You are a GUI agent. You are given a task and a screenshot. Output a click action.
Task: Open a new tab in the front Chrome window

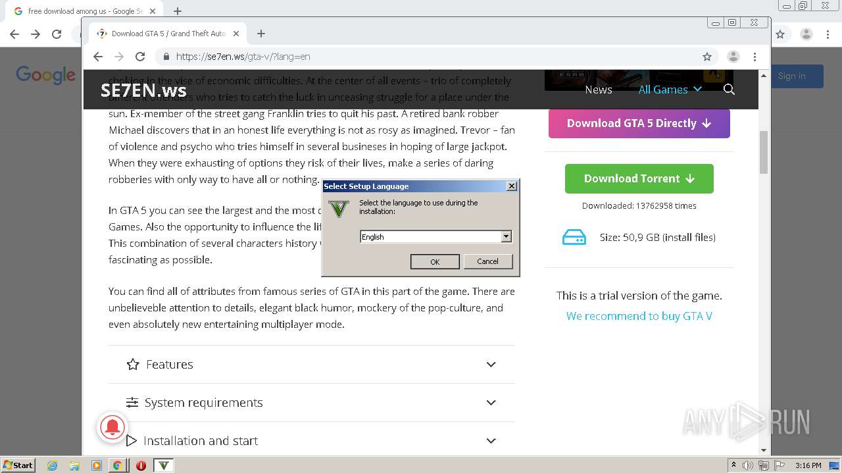(261, 34)
